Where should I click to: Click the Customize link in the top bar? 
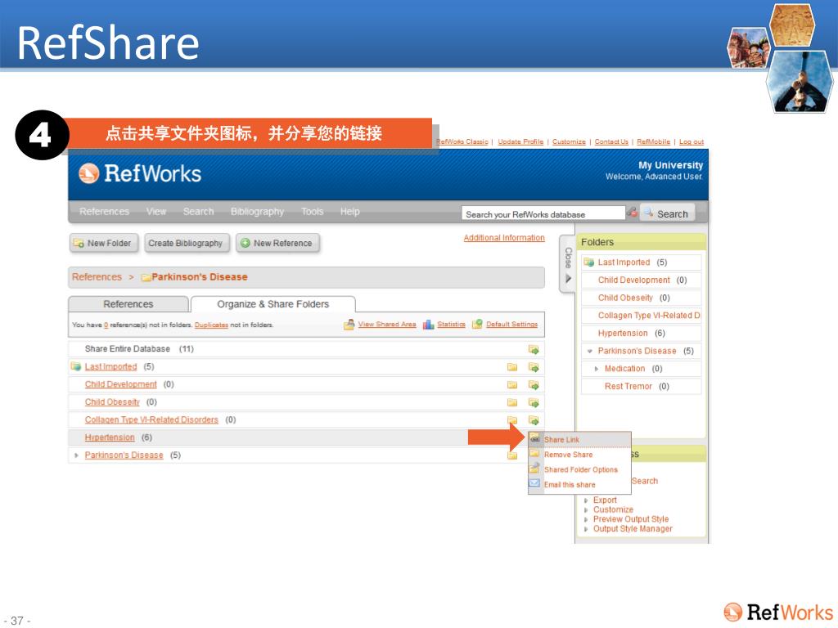[569, 141]
